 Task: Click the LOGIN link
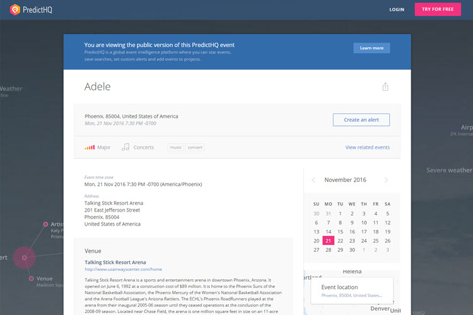coord(397,9)
